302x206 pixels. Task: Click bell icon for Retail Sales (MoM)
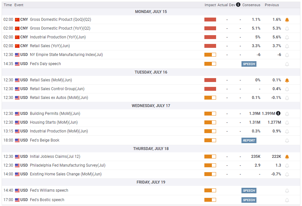pyautogui.click(x=287, y=80)
